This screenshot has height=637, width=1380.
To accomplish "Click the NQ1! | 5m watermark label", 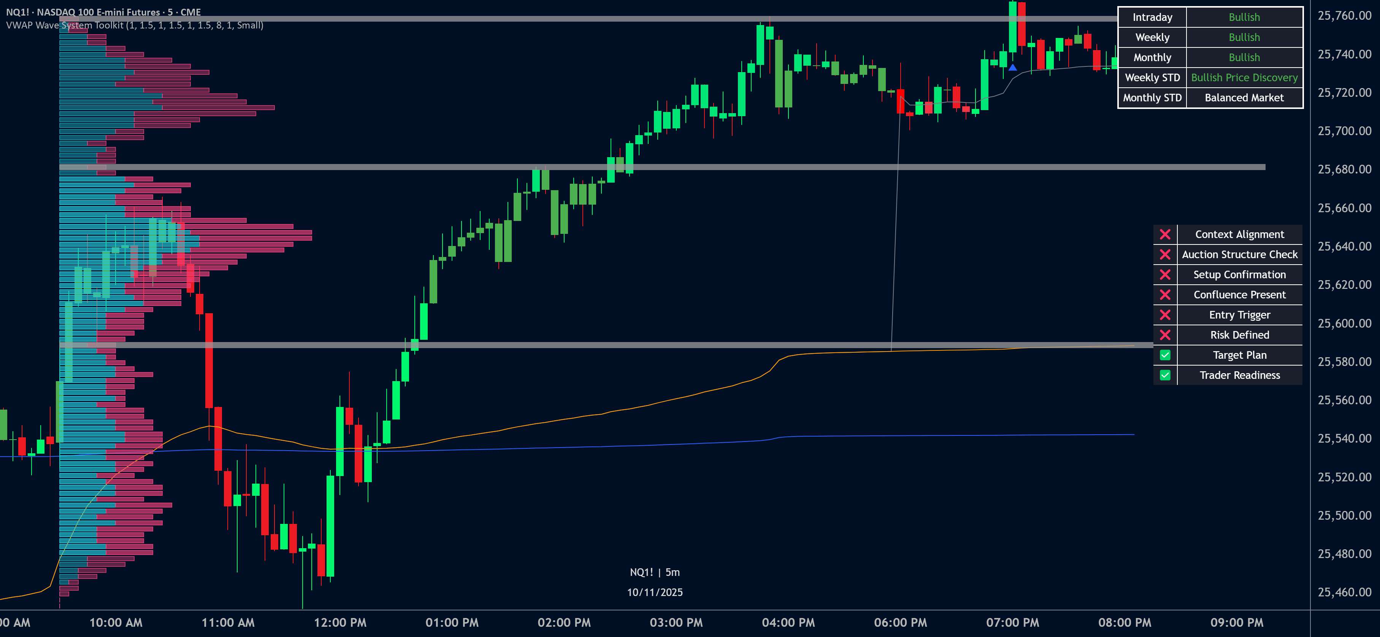I will pyautogui.click(x=655, y=572).
